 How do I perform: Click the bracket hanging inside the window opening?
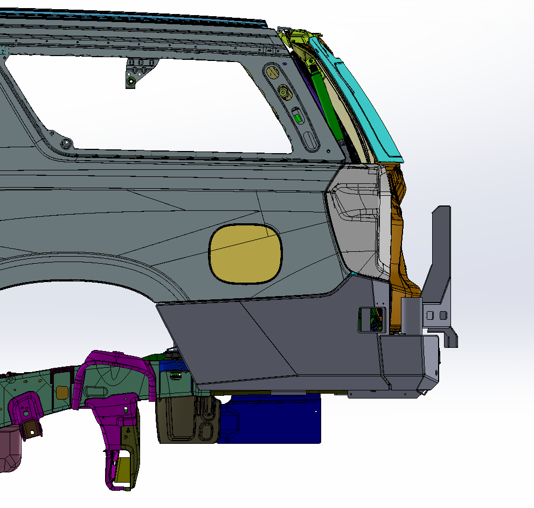pyautogui.click(x=138, y=72)
